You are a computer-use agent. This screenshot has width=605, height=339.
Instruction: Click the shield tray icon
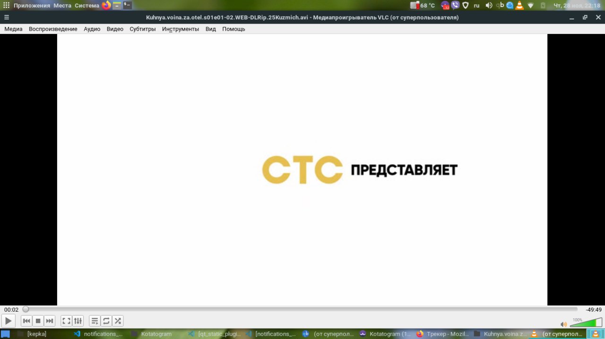click(x=465, y=6)
